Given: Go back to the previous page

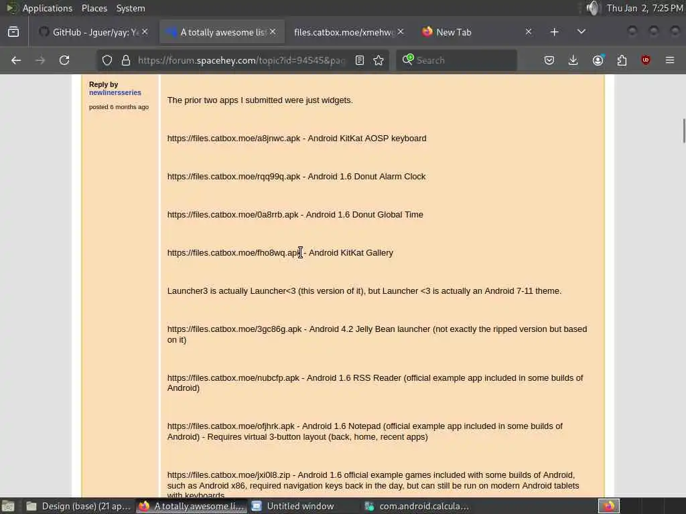Looking at the screenshot, I should 16,60.
